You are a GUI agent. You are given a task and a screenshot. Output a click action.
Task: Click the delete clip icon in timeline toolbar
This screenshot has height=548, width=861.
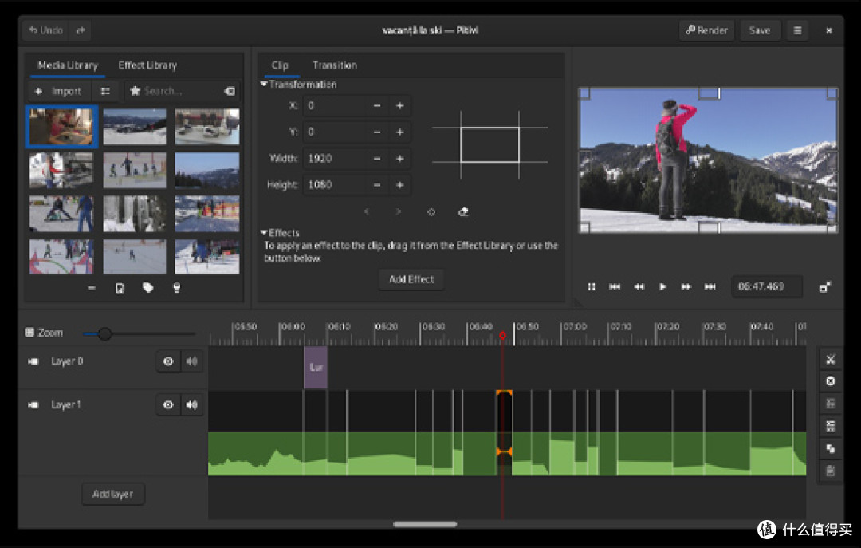[x=830, y=381]
